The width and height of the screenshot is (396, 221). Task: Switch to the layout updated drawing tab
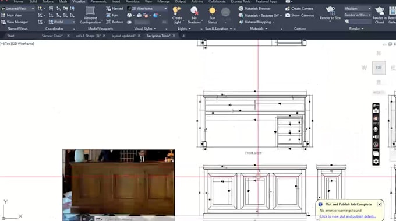click(123, 36)
